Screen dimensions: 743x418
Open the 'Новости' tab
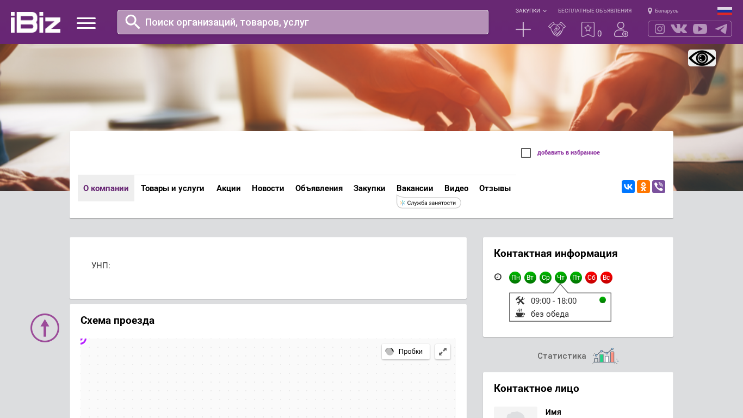point(268,188)
